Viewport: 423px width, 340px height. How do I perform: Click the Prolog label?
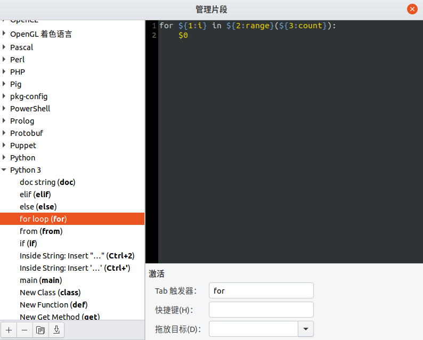click(x=22, y=121)
